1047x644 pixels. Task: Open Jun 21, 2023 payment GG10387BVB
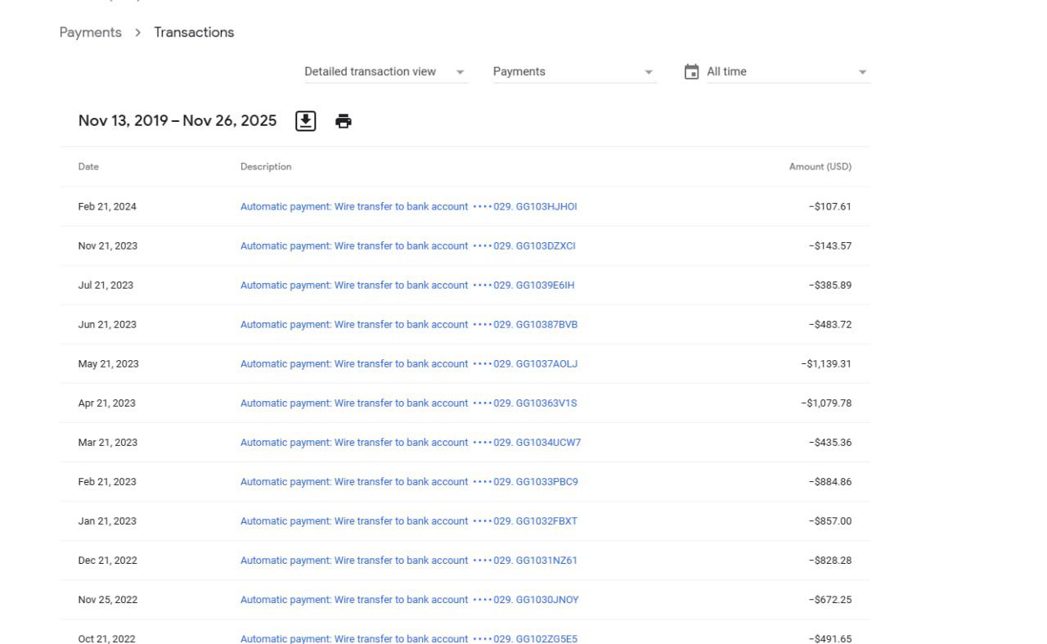[x=408, y=325]
